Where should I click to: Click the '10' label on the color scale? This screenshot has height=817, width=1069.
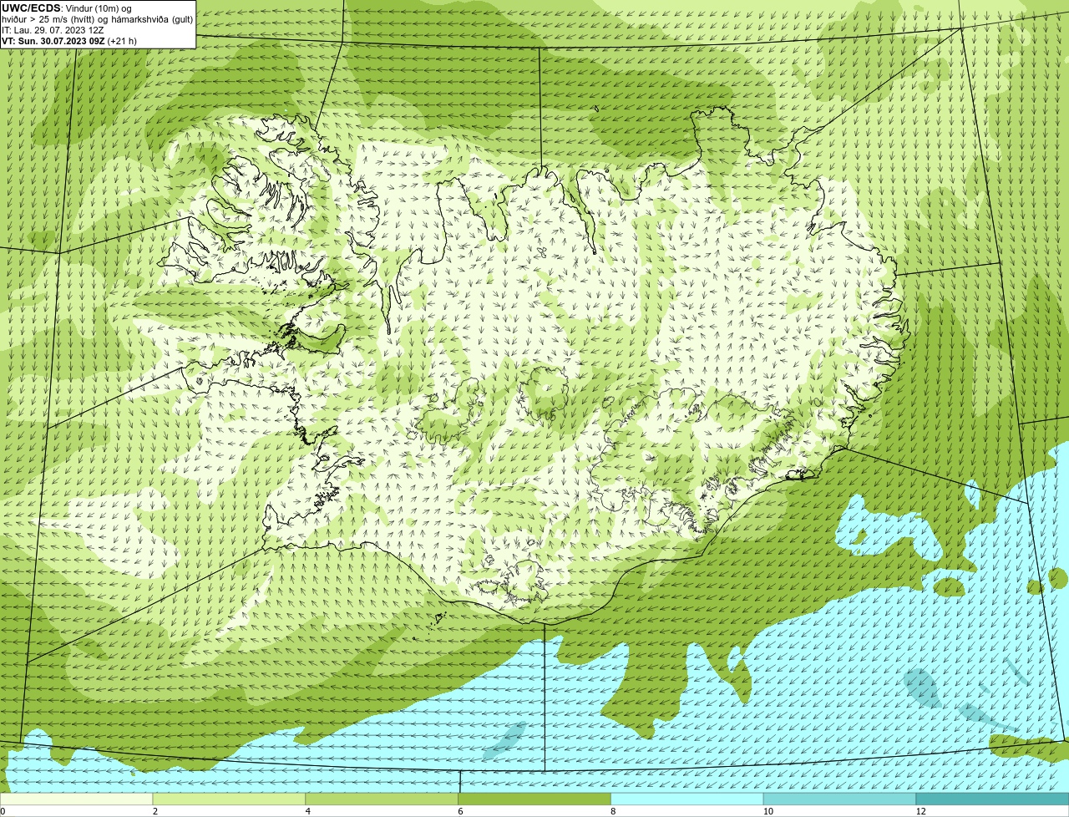[768, 811]
